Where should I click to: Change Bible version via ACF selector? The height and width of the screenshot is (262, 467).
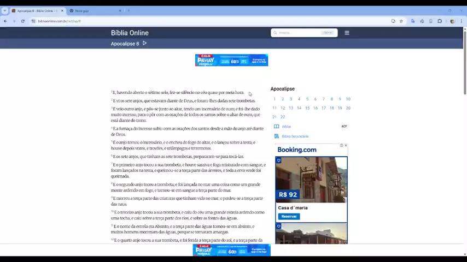point(344,126)
